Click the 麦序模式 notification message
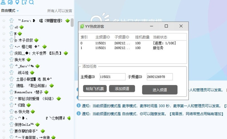Viewport: 227px width, 139px height. pos(154,106)
